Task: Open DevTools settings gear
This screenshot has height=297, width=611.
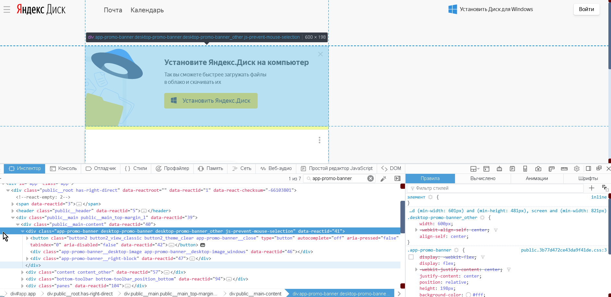Action: (x=577, y=169)
